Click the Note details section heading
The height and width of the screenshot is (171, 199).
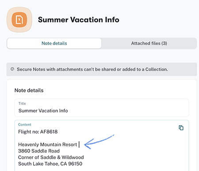[x=29, y=90]
